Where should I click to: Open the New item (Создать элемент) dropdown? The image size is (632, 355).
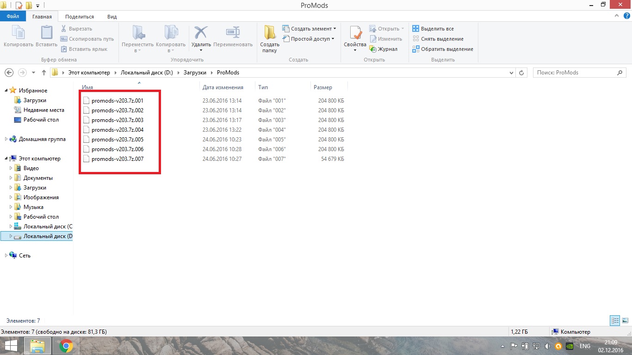coord(309,29)
